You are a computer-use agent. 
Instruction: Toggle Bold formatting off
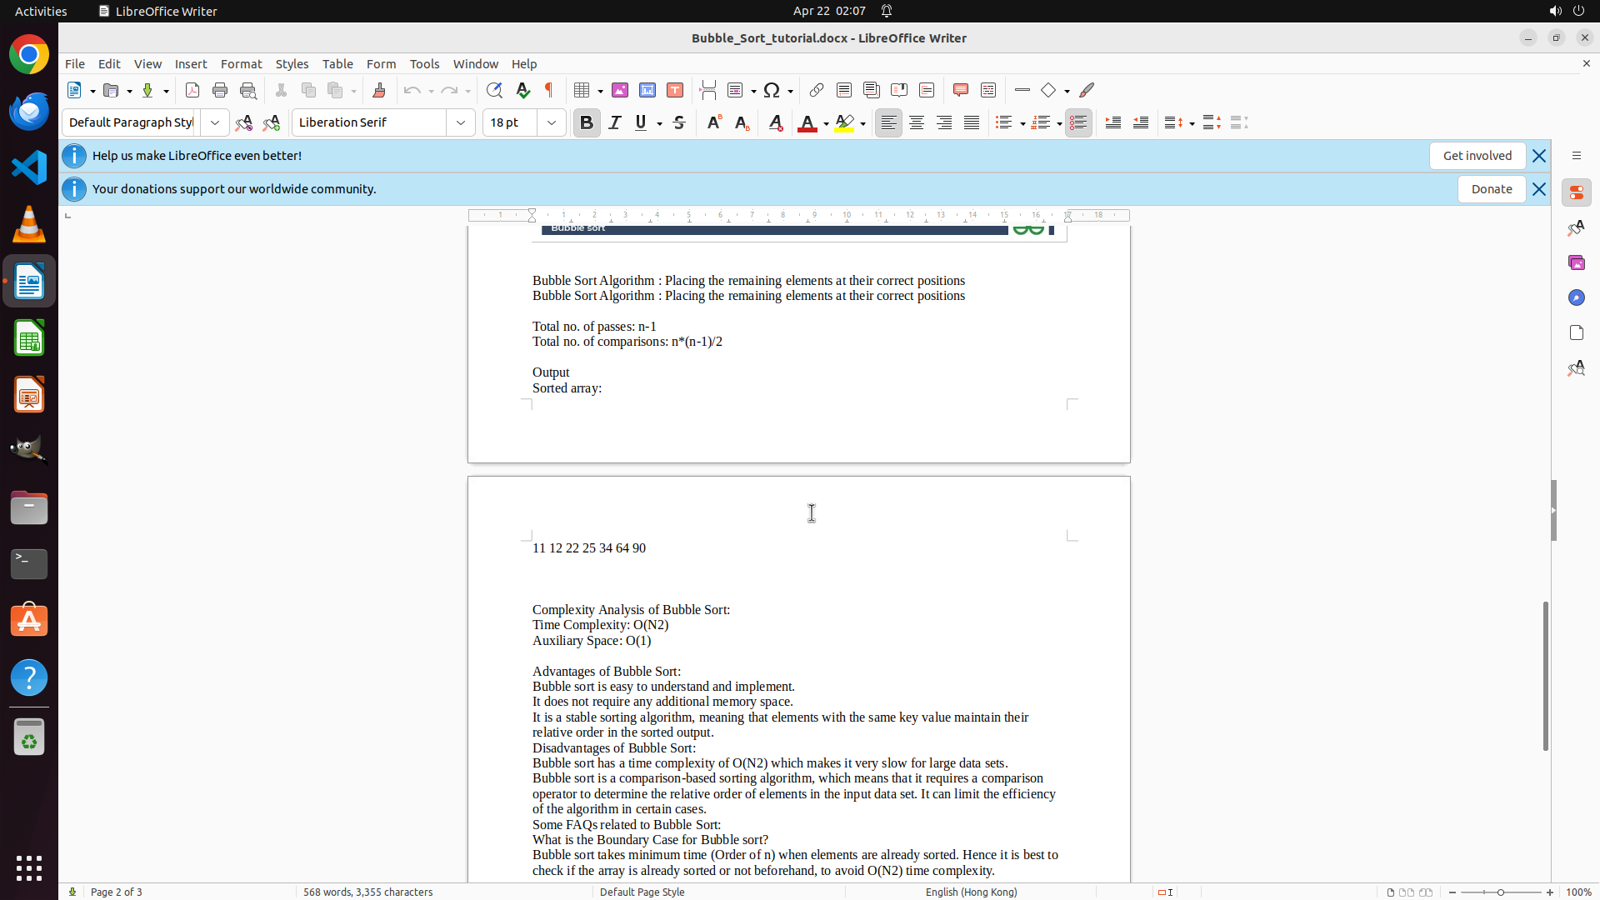pyautogui.click(x=587, y=122)
